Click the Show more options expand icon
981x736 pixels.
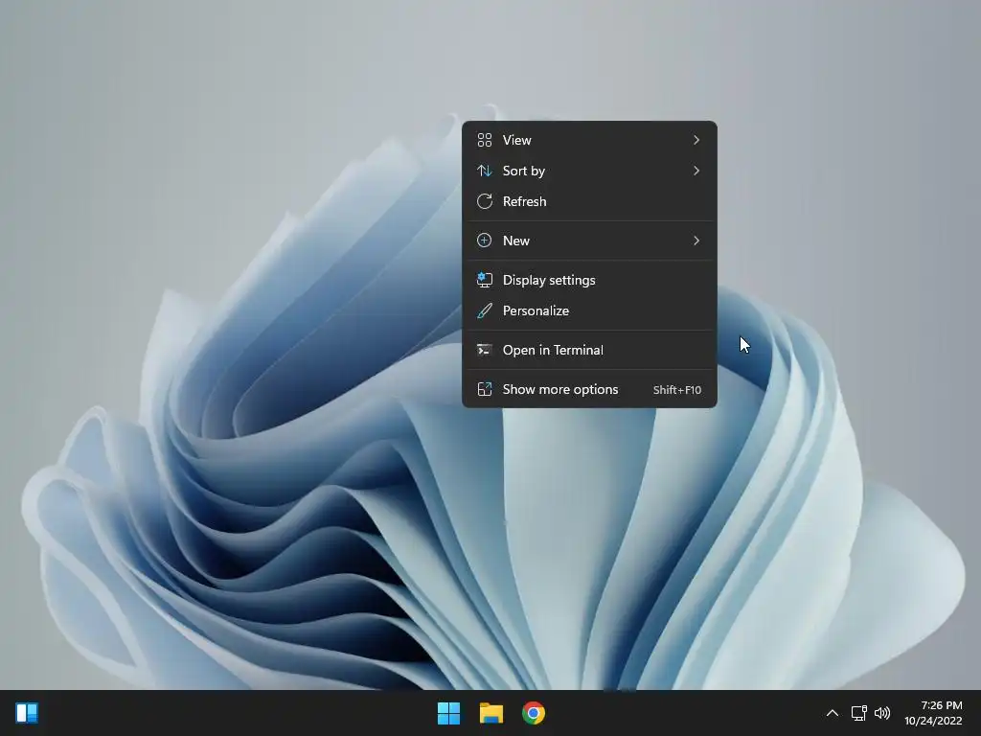click(484, 389)
